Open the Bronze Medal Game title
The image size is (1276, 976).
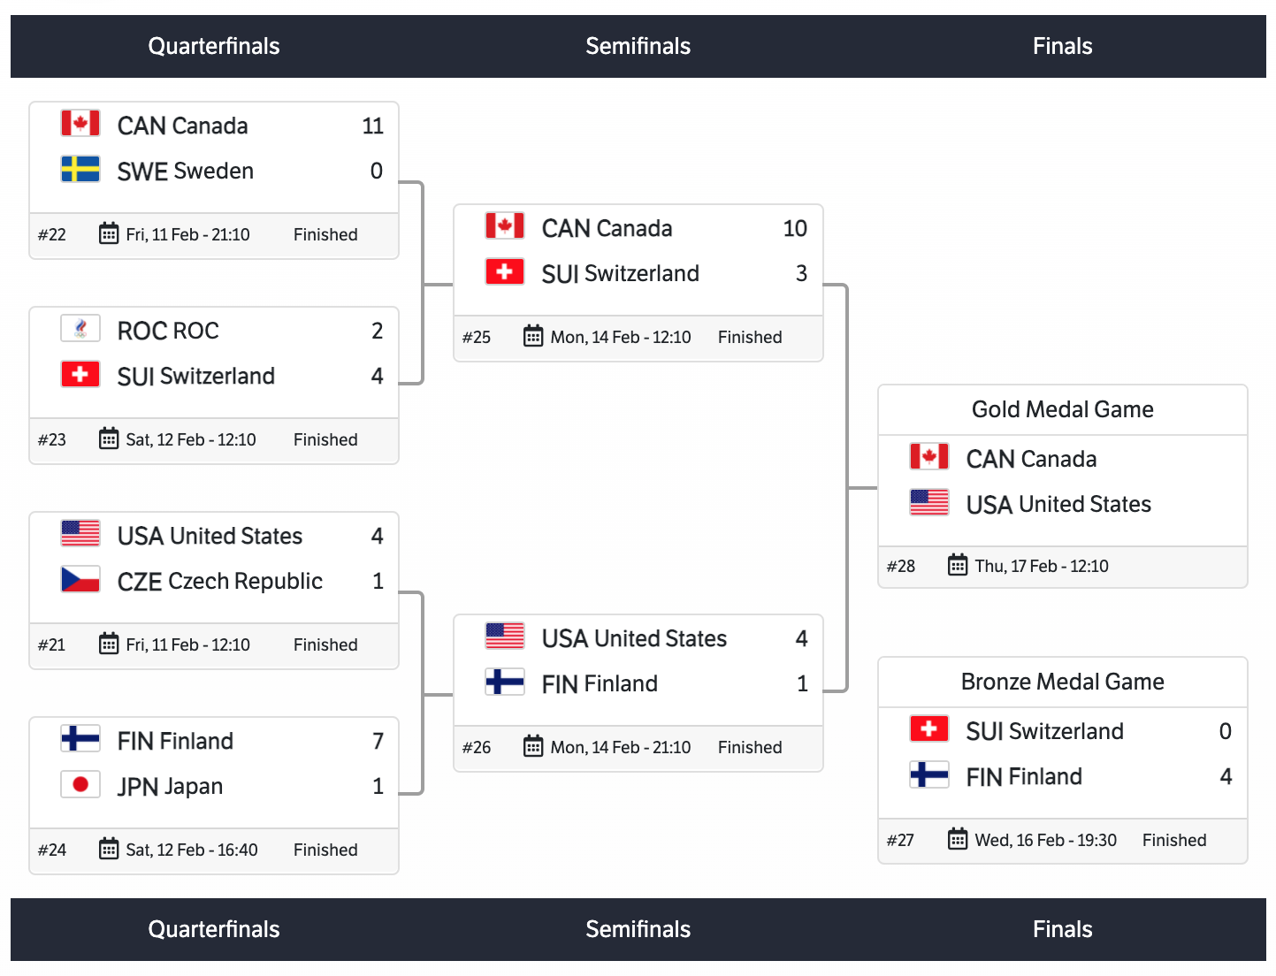[1062, 682]
